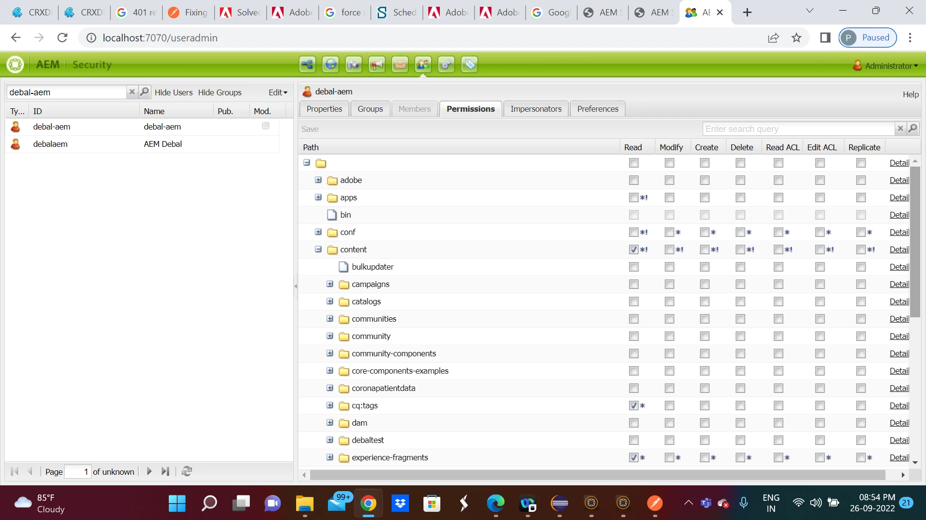Click search magnifier next to debal-aem filter
Screen dimensions: 926x520
click(144, 92)
